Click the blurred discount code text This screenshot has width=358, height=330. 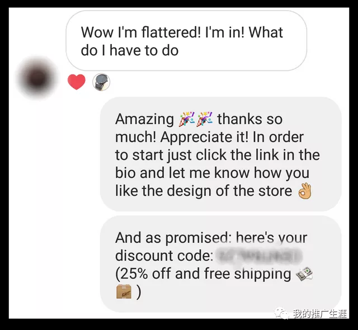(x=258, y=256)
